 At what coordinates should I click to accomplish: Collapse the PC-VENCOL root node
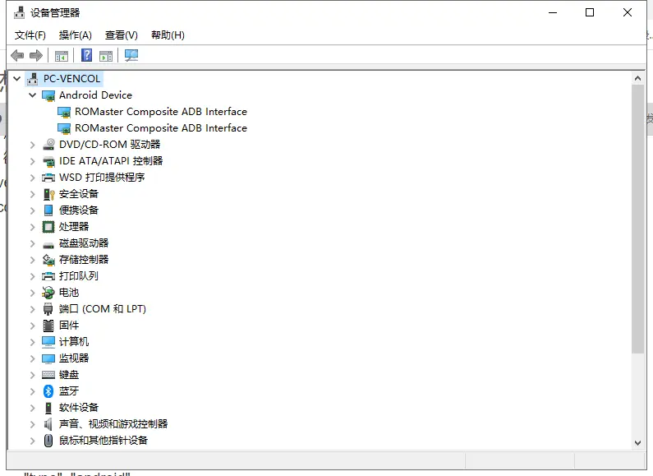point(17,79)
